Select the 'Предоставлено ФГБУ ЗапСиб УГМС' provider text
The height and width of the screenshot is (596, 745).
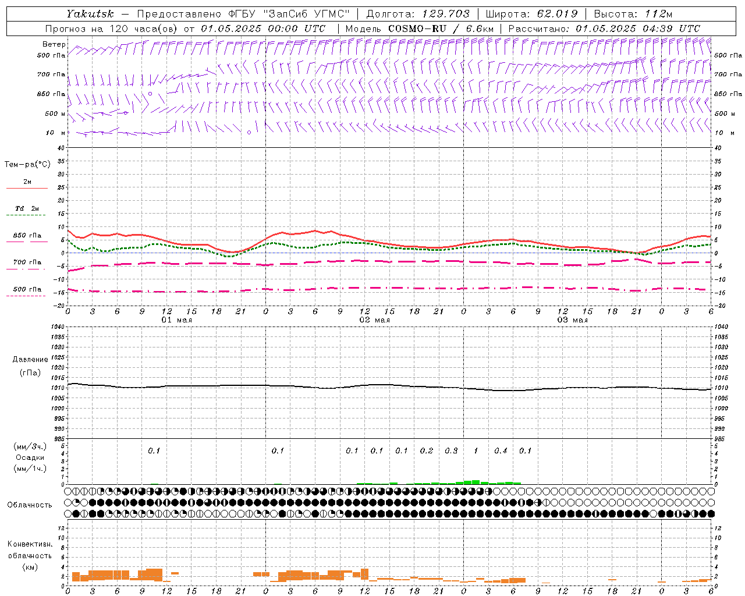pyautogui.click(x=243, y=14)
